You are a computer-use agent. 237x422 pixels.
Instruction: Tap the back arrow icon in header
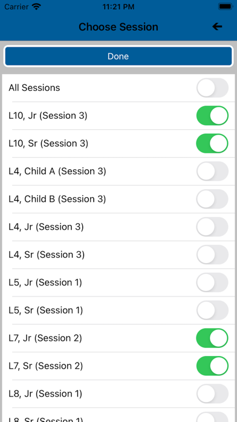(x=217, y=27)
